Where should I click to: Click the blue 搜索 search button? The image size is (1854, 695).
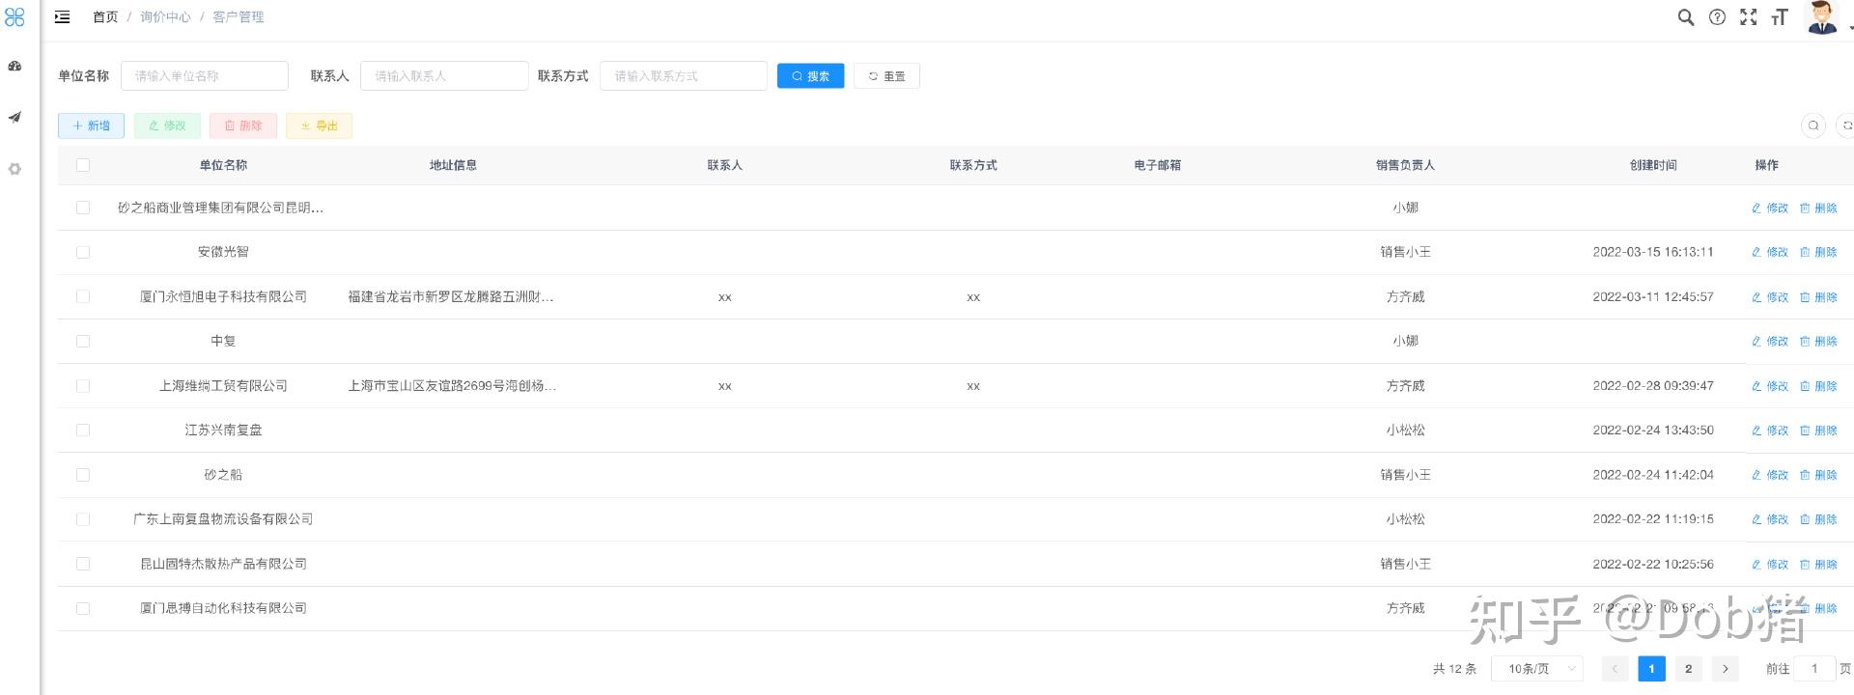pos(810,76)
